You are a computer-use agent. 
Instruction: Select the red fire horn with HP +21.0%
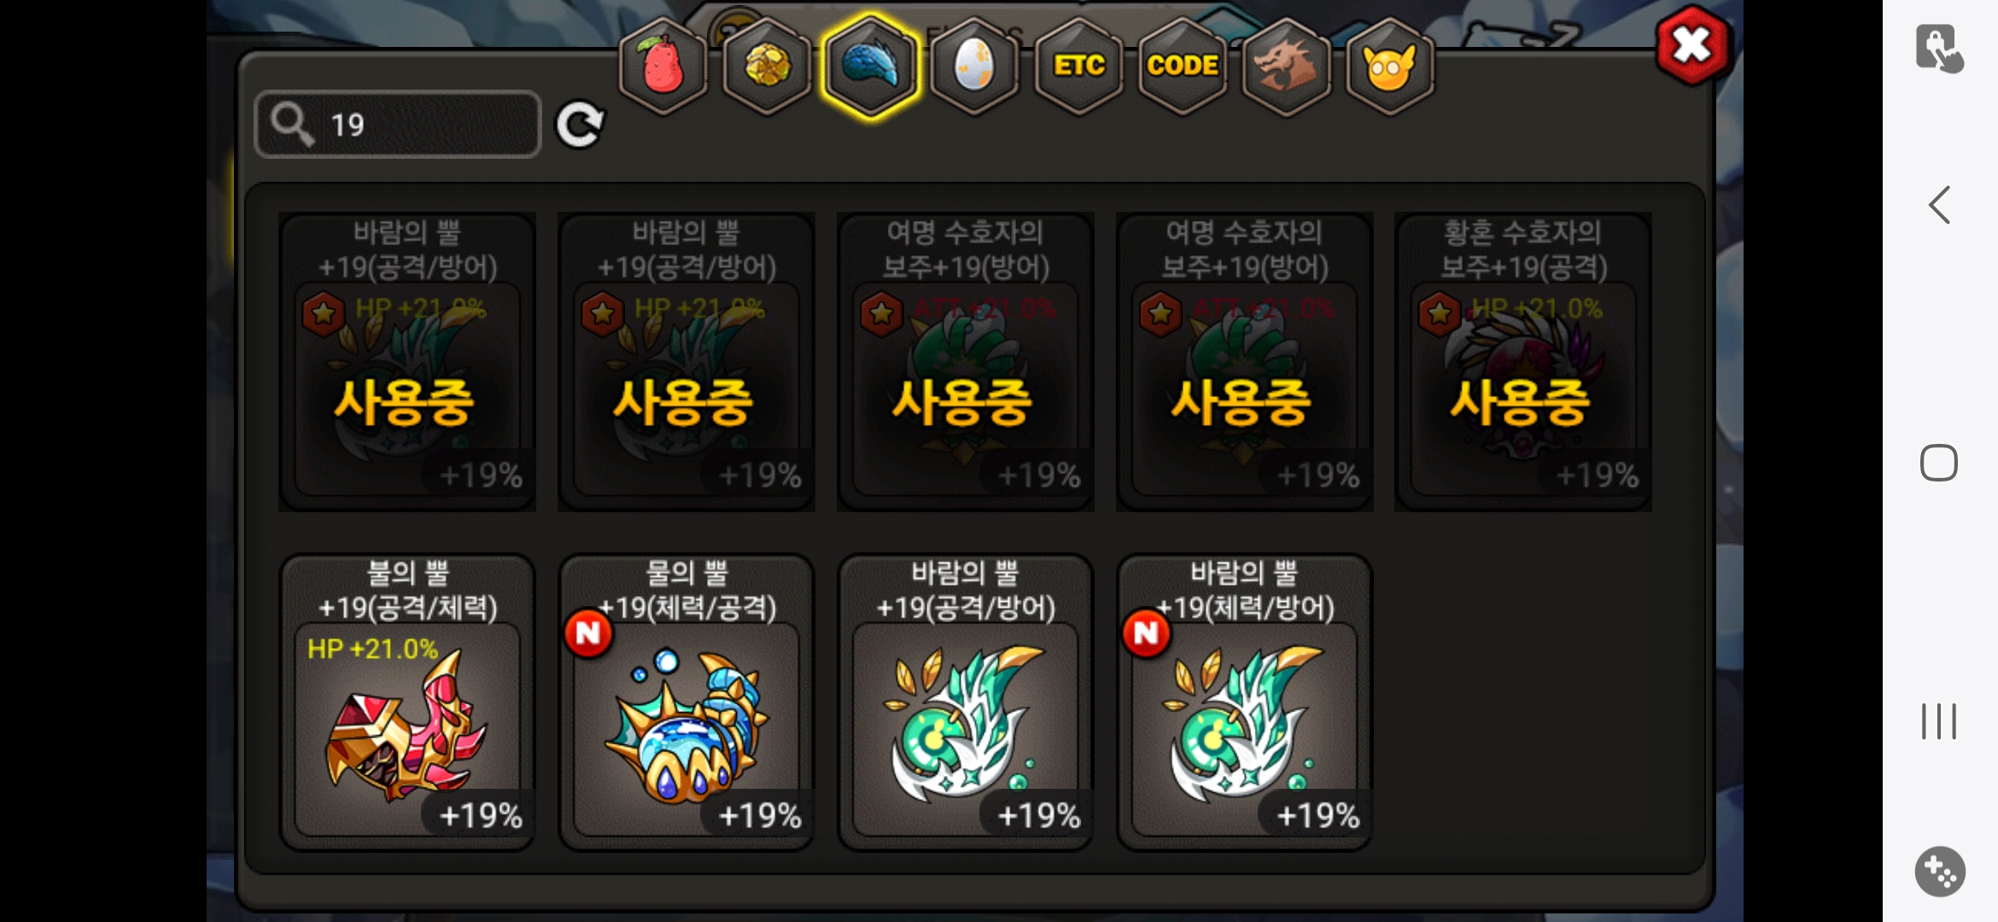(407, 703)
